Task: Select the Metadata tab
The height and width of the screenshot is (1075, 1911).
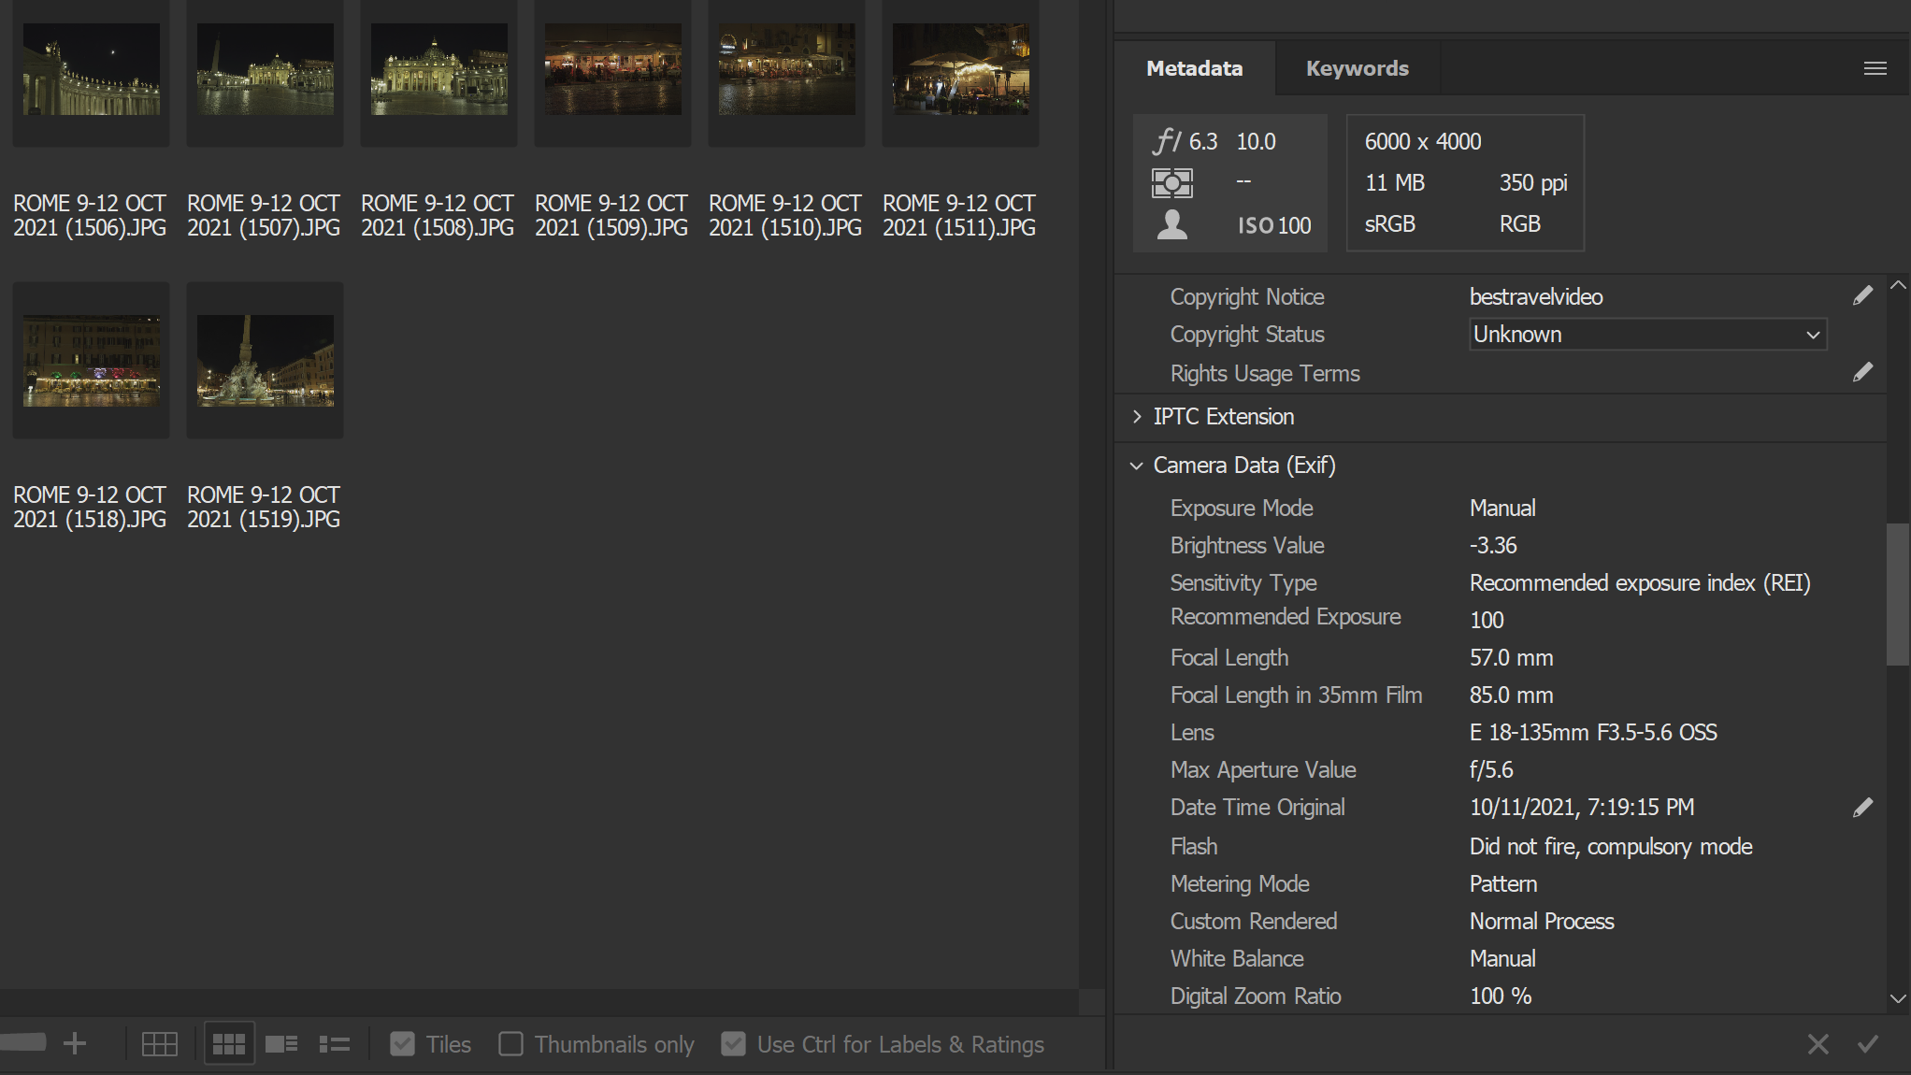Action: [1195, 67]
